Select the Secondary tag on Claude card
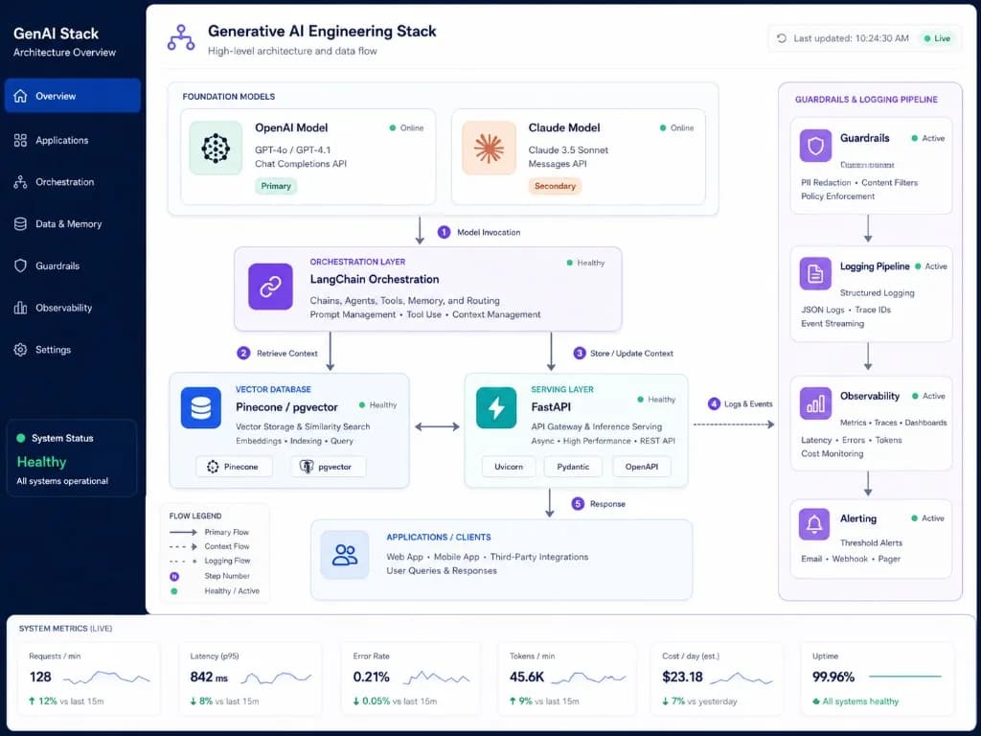 [x=555, y=186]
